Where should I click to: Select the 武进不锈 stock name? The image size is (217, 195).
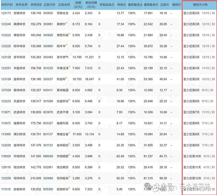tap(63, 112)
